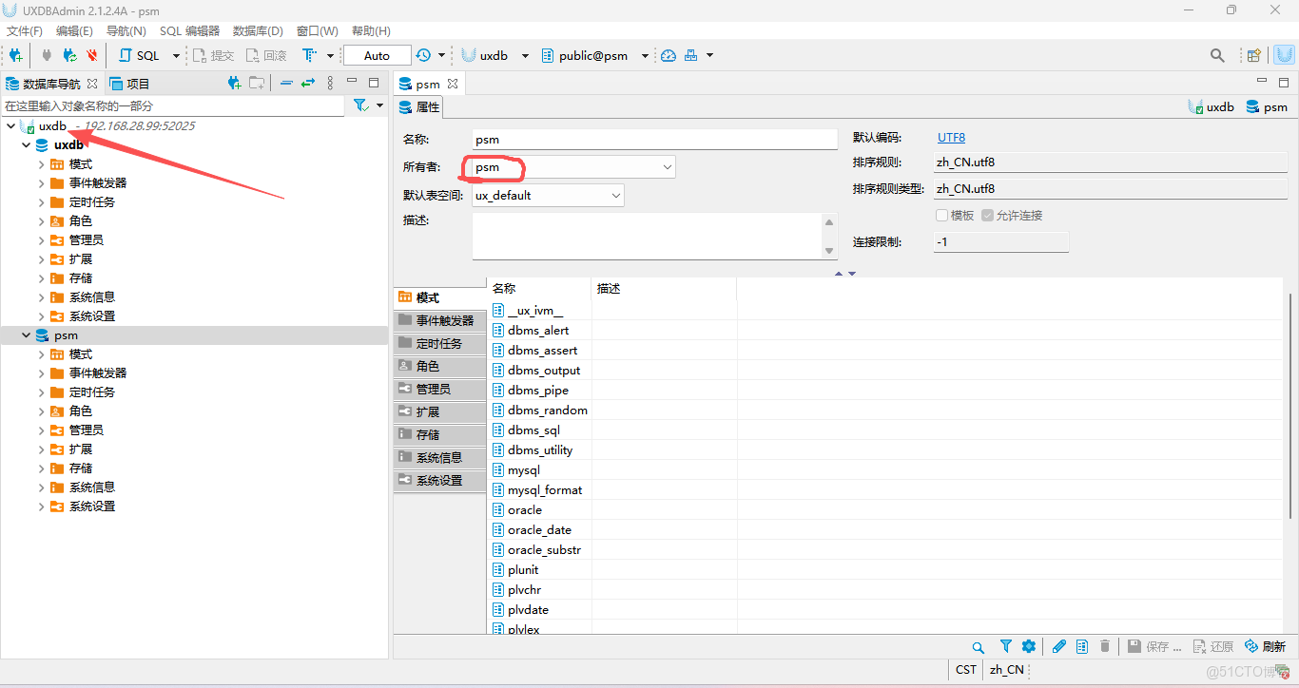
Task: Open the 编辑(E) menu
Action: (74, 31)
